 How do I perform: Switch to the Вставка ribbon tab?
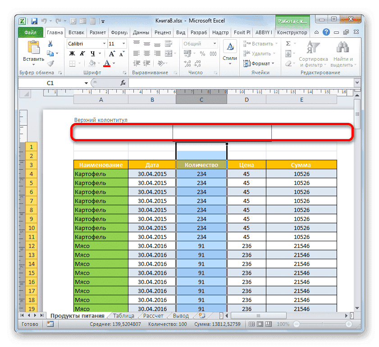pos(76,32)
